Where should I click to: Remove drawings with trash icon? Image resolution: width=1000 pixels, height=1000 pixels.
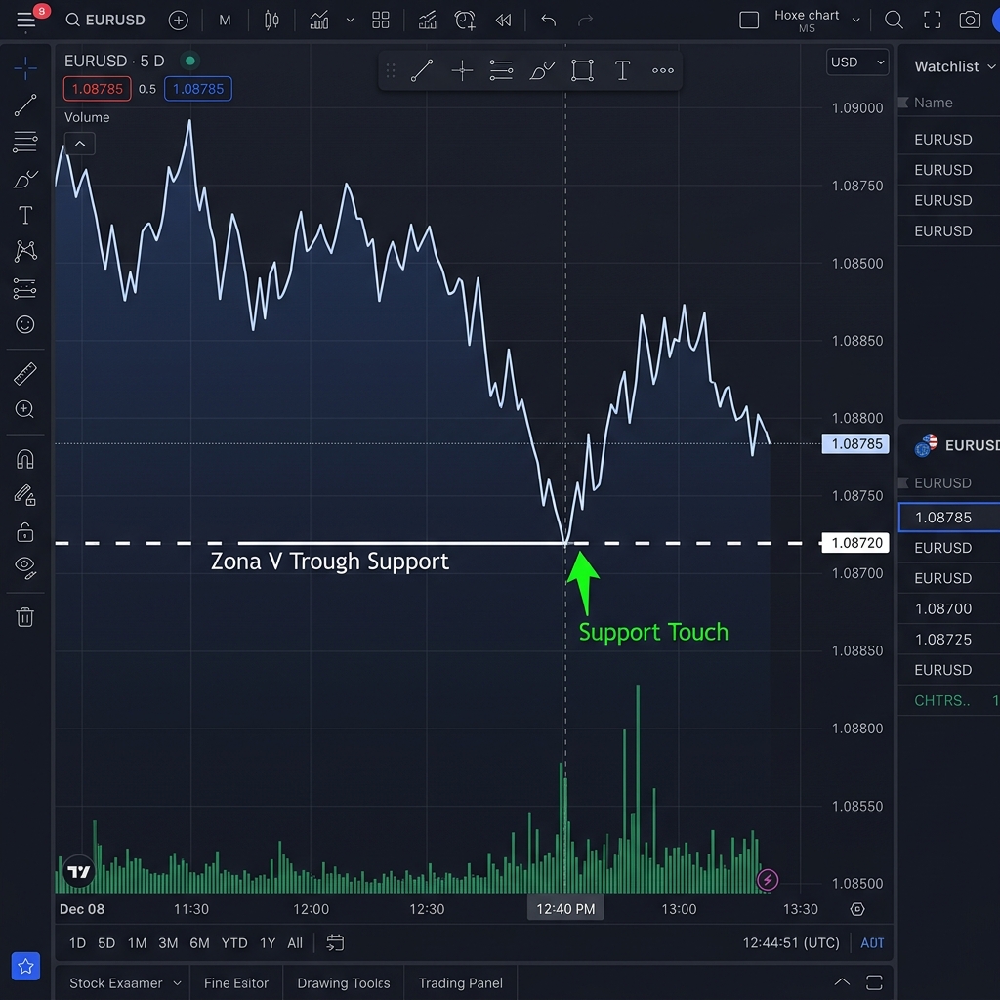(25, 617)
